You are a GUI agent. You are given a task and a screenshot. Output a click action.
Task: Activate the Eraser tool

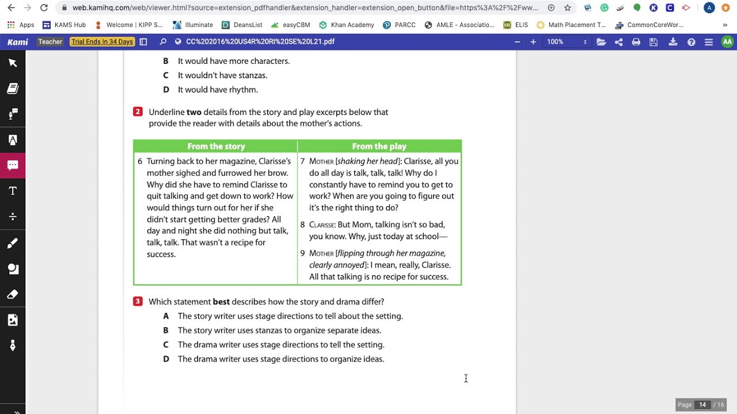[13, 294]
